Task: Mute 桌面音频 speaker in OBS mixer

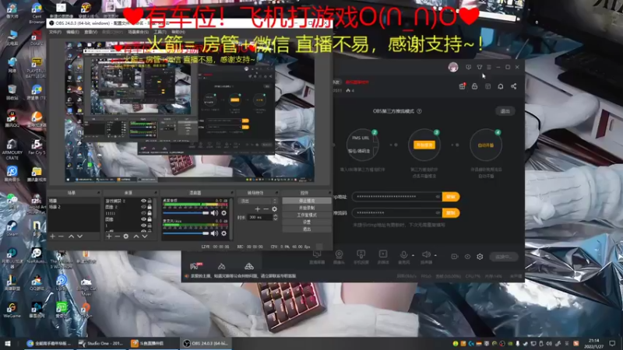Action: (x=215, y=213)
